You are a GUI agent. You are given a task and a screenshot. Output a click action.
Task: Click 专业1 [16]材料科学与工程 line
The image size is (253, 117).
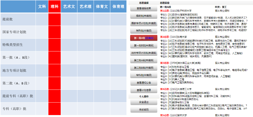[x=175, y=67]
